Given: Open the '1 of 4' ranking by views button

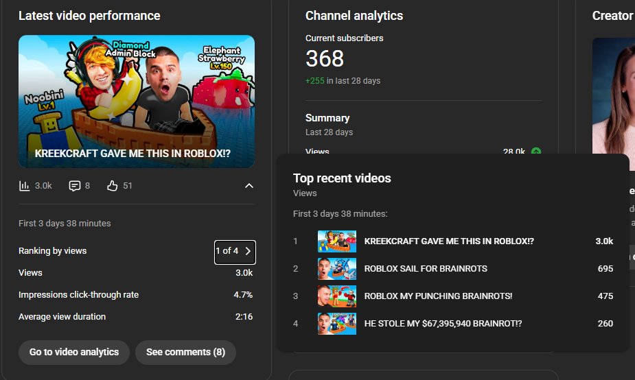Looking at the screenshot, I should [x=235, y=252].
